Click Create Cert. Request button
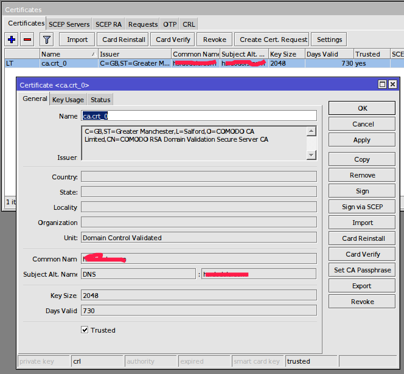 [x=273, y=40]
